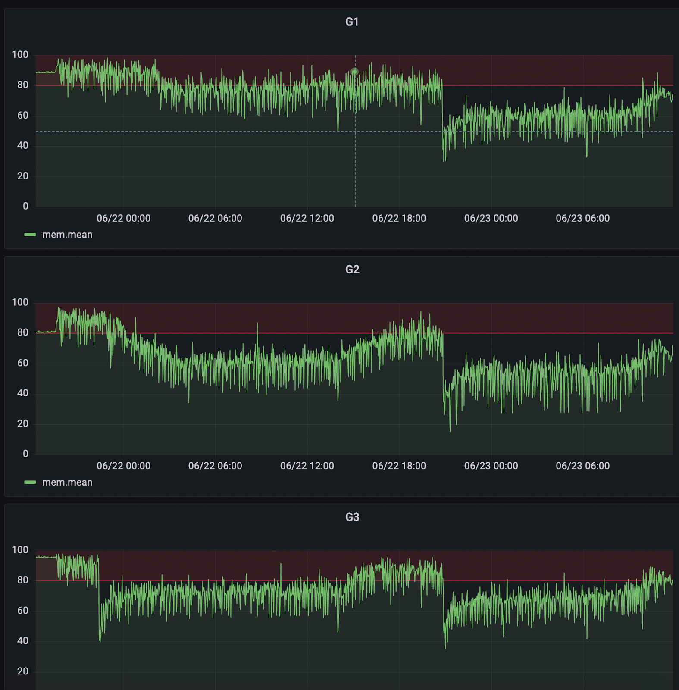Image resolution: width=679 pixels, height=690 pixels.
Task: Click the 06/22 06:00 label under G2
Action: click(x=215, y=466)
